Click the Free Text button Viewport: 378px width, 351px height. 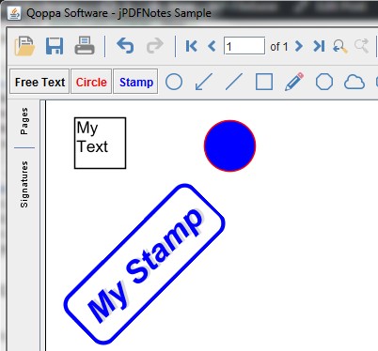pos(39,82)
